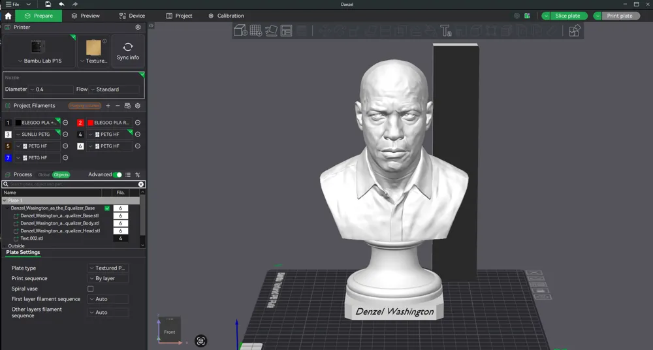Image resolution: width=653 pixels, height=350 pixels.
Task: Click the Undo arrow icon
Action: (61, 4)
